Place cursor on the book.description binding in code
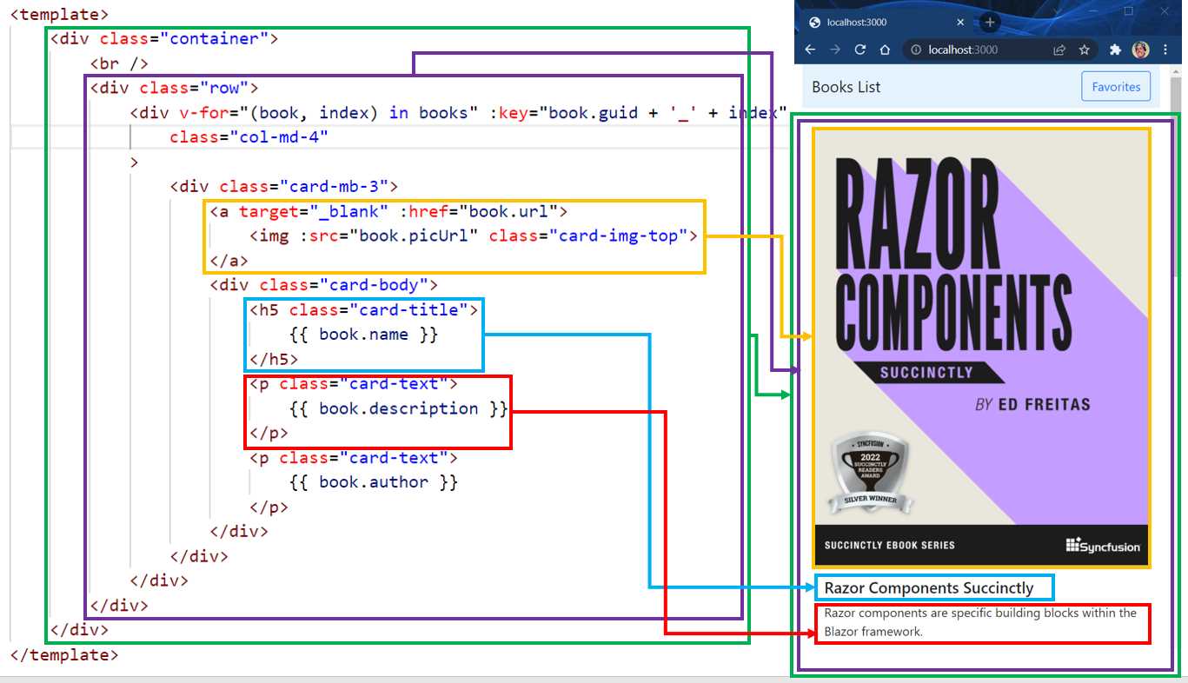1188x683 pixels. pos(399,408)
